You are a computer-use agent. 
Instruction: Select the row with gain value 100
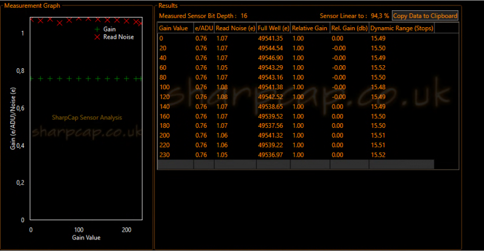pyautogui.click(x=308, y=87)
